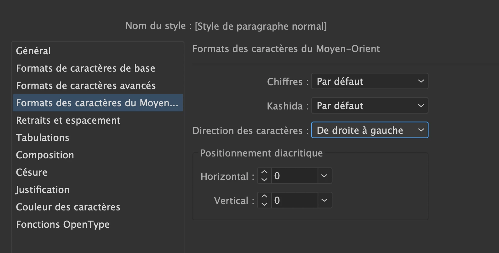499x253 pixels.
Task: Increase Vertical value with up arrow
Action: (264, 197)
